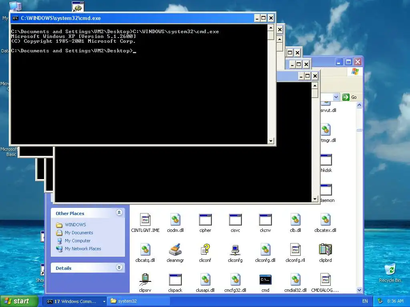The height and width of the screenshot is (307, 410).
Task: Click the Go button in address bar
Action: click(349, 97)
